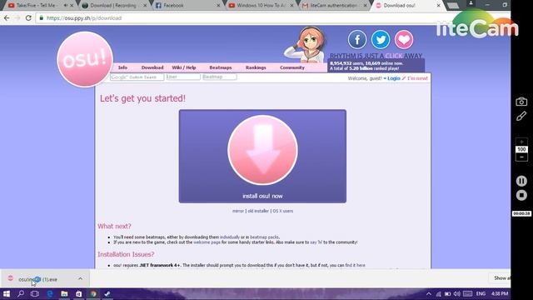Open the Windows Start menu
Image resolution: width=533 pixels, height=300 pixels.
tap(6, 294)
